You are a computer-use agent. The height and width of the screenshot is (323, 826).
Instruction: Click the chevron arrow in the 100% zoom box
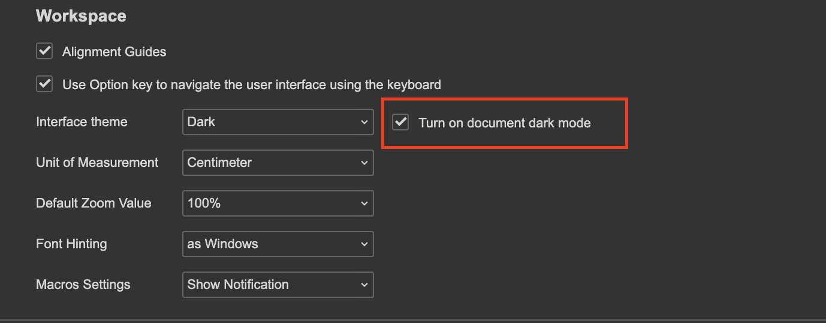[x=364, y=204]
